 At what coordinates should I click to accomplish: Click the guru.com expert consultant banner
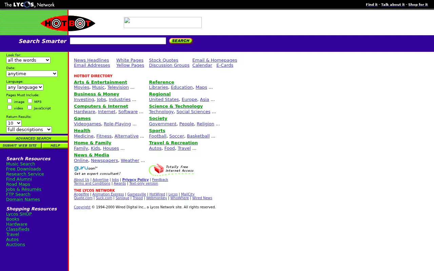click(x=97, y=170)
